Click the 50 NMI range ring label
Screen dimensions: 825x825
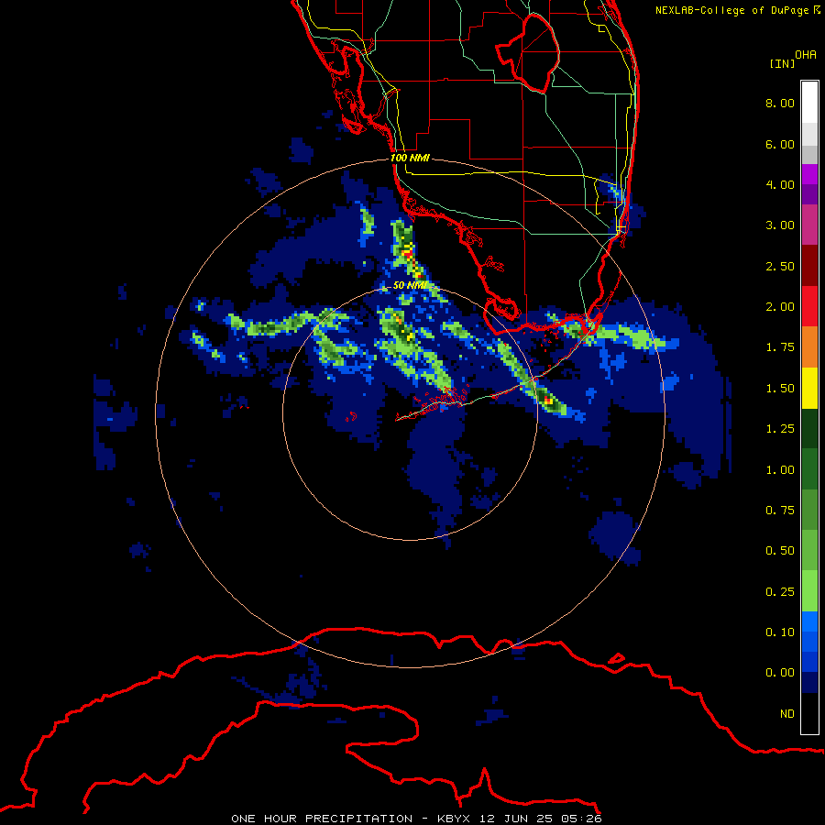410,285
